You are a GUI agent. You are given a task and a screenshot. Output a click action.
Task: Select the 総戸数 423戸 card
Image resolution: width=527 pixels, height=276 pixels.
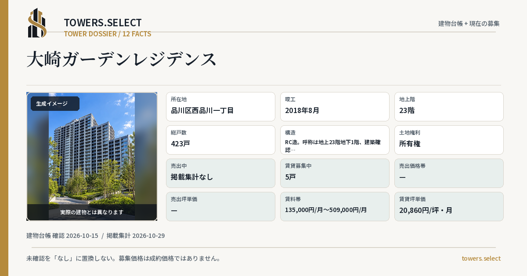pyautogui.click(x=220, y=140)
